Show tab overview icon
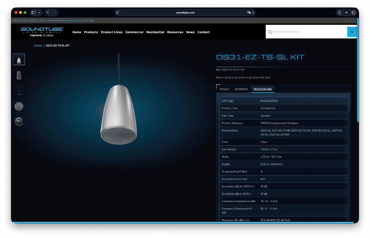370x238 pixels. click(353, 12)
